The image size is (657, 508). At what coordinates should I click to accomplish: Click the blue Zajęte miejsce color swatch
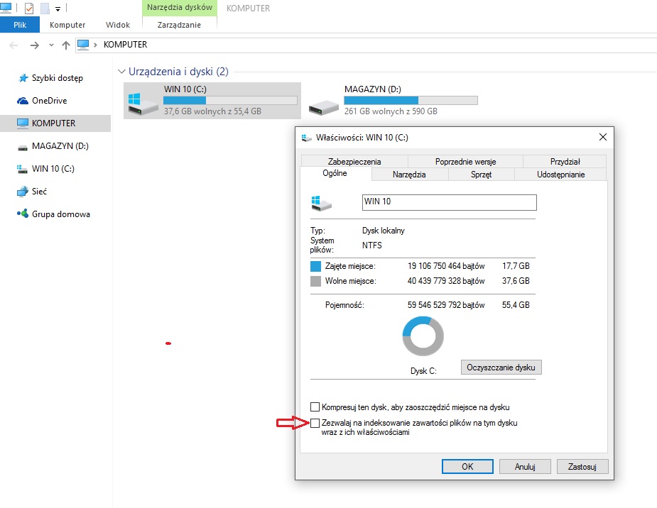[x=315, y=266]
